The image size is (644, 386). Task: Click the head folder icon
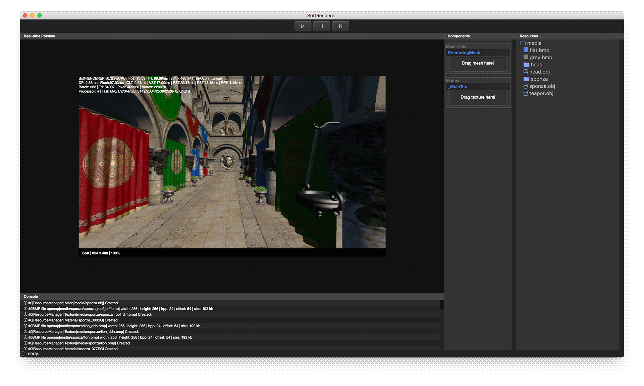tap(526, 65)
